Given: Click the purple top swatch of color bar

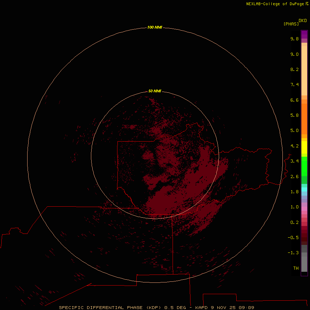Looking at the screenshot, I should click(x=304, y=34).
